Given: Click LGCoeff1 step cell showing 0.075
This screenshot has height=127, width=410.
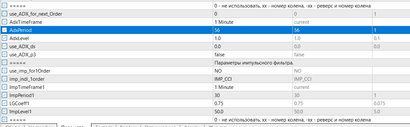Looking at the screenshot, I should pyautogui.click(x=391, y=104).
